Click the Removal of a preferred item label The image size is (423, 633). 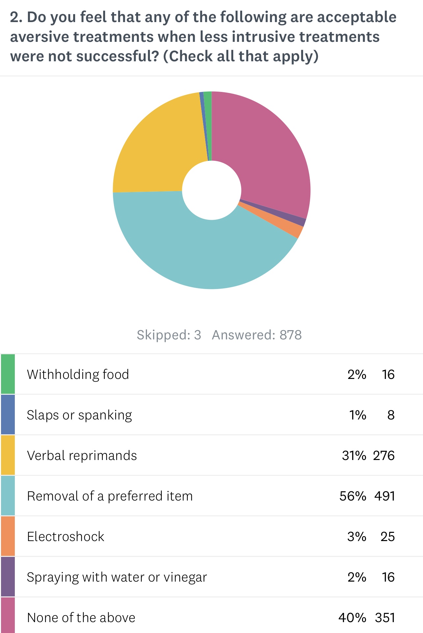pos(110,496)
